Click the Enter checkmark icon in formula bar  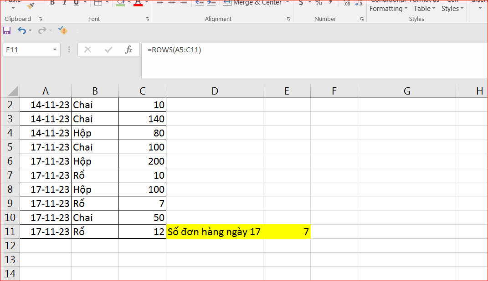coord(108,50)
